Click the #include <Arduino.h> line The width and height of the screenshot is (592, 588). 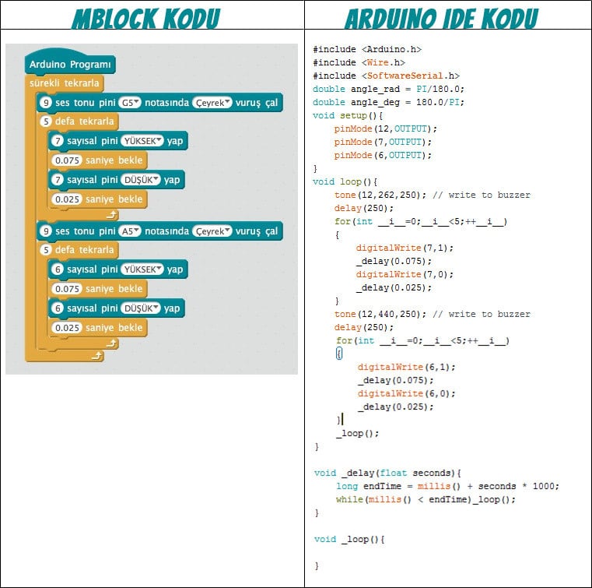click(x=367, y=50)
